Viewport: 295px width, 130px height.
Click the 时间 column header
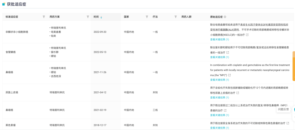pos(96,17)
